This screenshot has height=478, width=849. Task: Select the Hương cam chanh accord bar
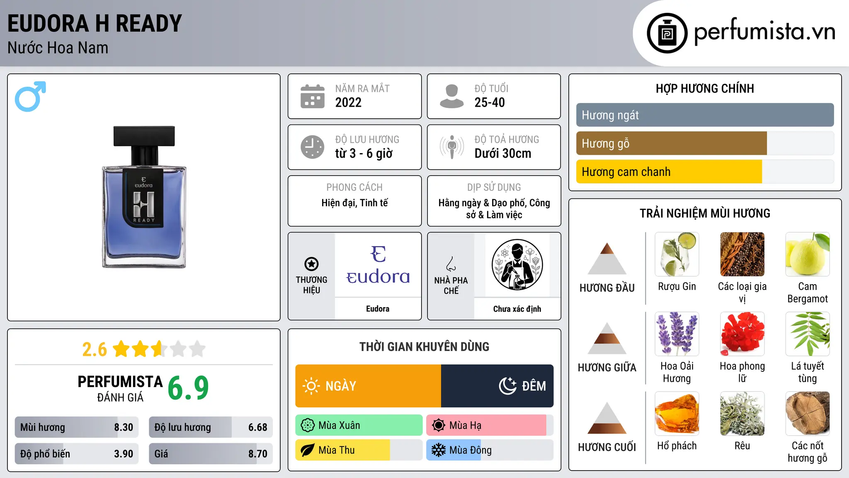pyautogui.click(x=705, y=171)
